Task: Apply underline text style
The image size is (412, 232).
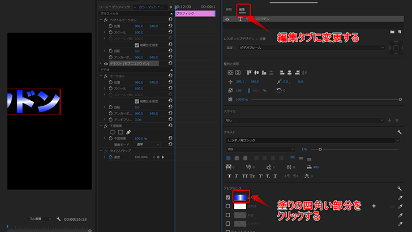Action: tap(275, 176)
